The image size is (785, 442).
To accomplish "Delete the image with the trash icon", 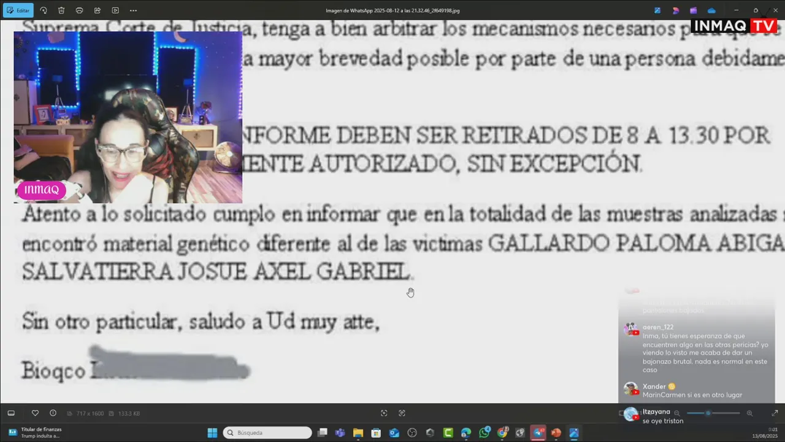I will click(61, 10).
